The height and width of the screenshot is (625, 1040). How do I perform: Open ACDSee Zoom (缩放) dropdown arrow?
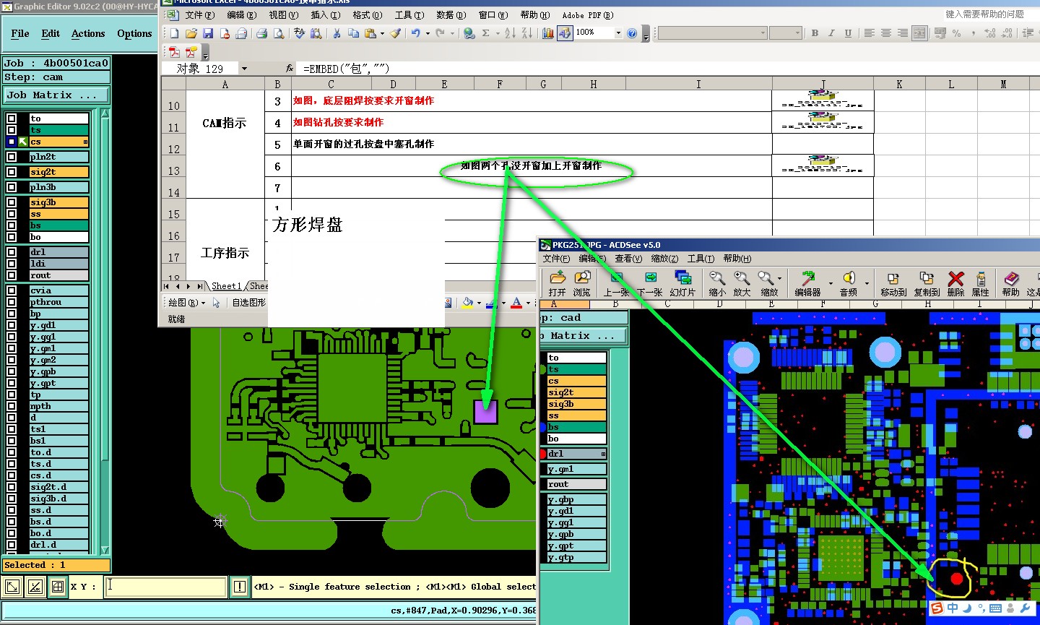pyautogui.click(x=780, y=278)
